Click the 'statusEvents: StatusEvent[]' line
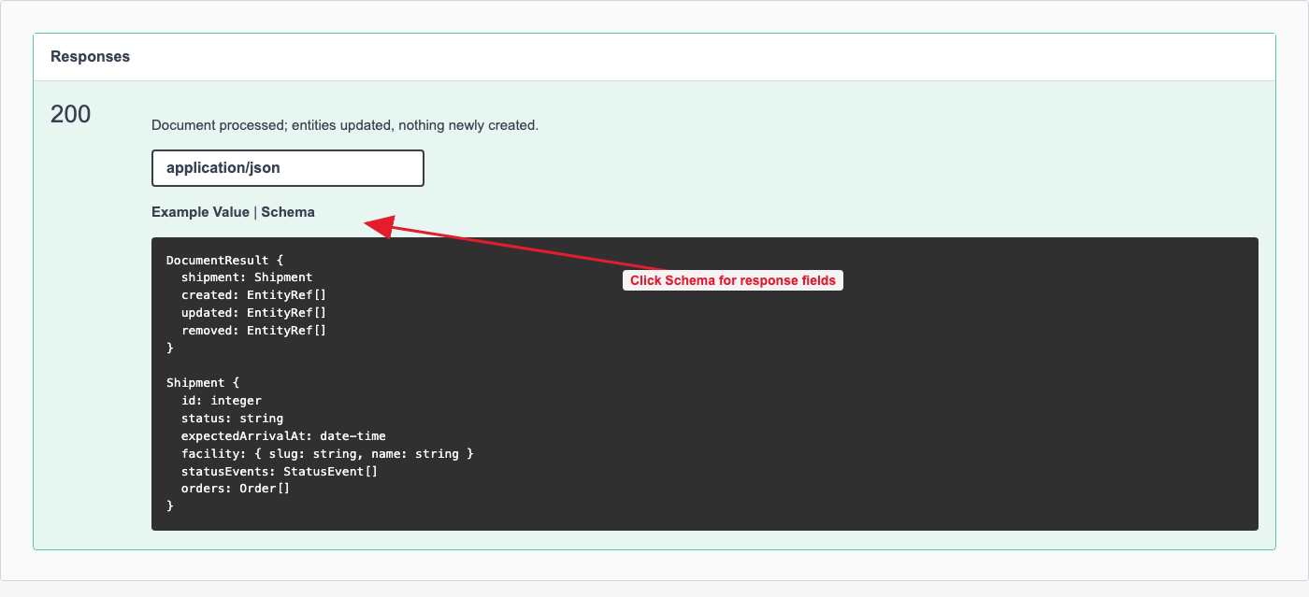 coord(280,471)
